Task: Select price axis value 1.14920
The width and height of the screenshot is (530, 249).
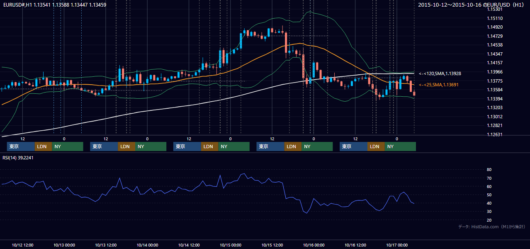Action: click(494, 27)
